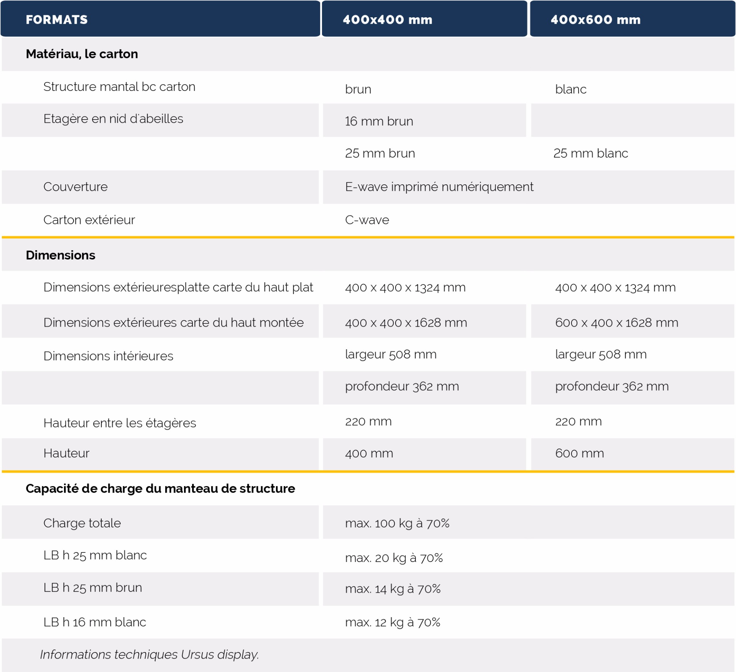Click the 16 mm brun cell
Image resolution: width=736 pixels, height=672 pixels.
(379, 122)
